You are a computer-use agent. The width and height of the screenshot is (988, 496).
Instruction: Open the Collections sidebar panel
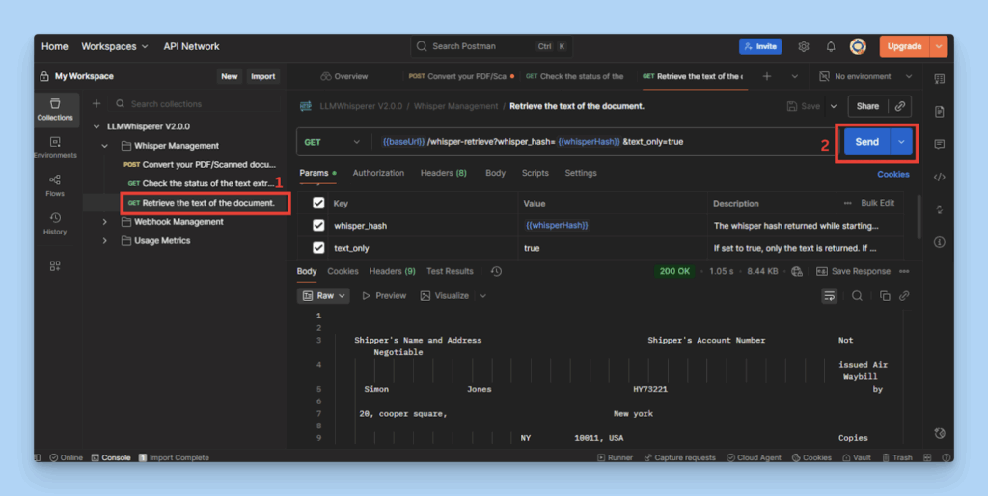coord(55,108)
